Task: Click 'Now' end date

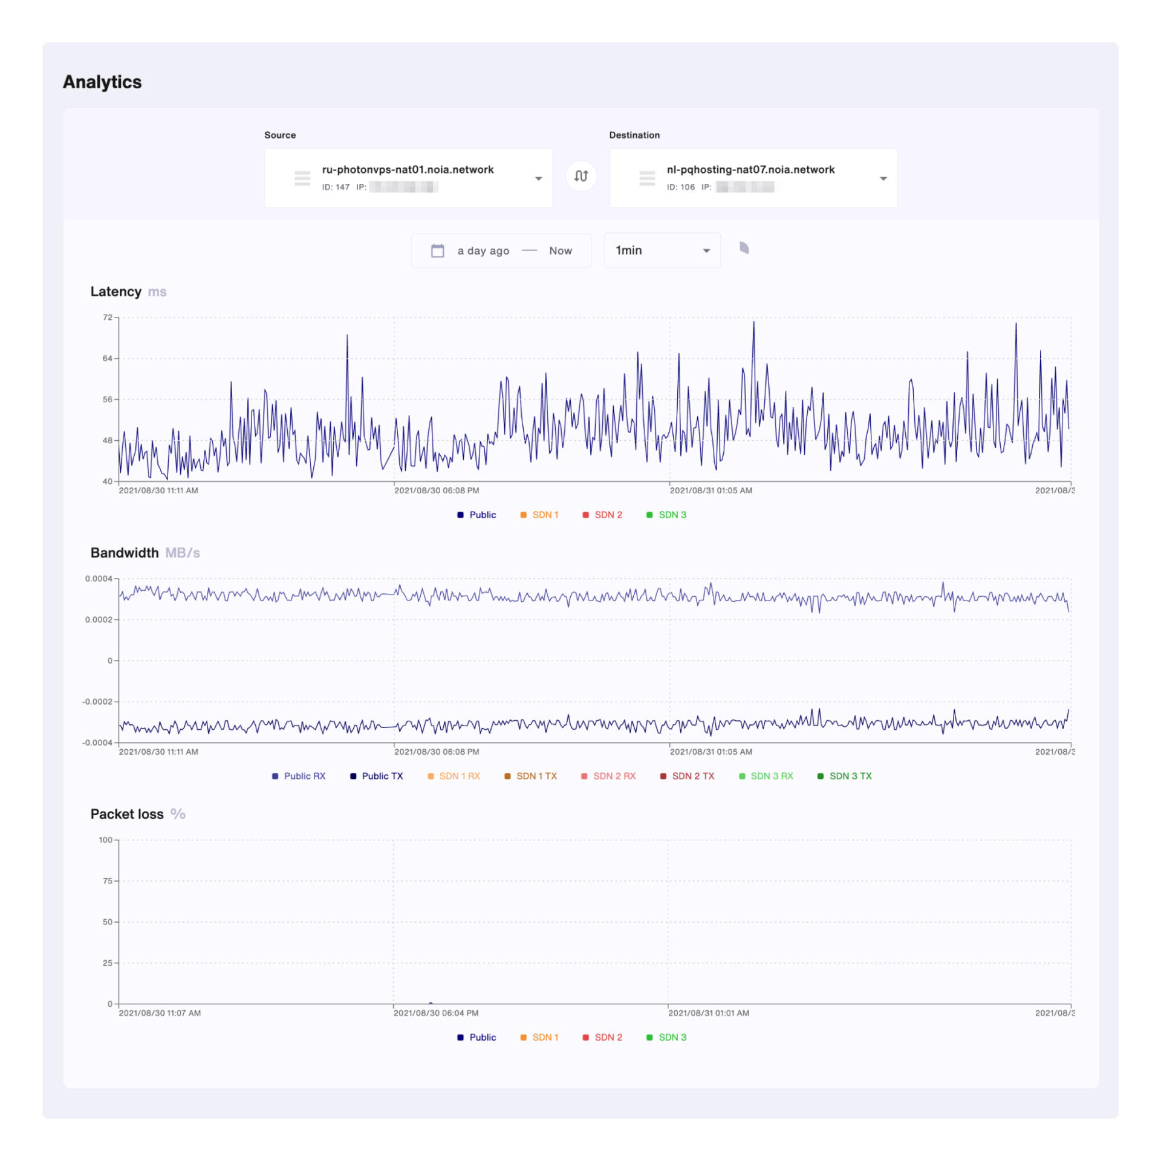Action: coord(560,250)
